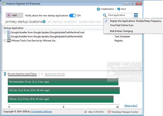Click the purple plus Add icon
Image resolution: width=163 pixels, height=116 pixels.
click(9, 15)
